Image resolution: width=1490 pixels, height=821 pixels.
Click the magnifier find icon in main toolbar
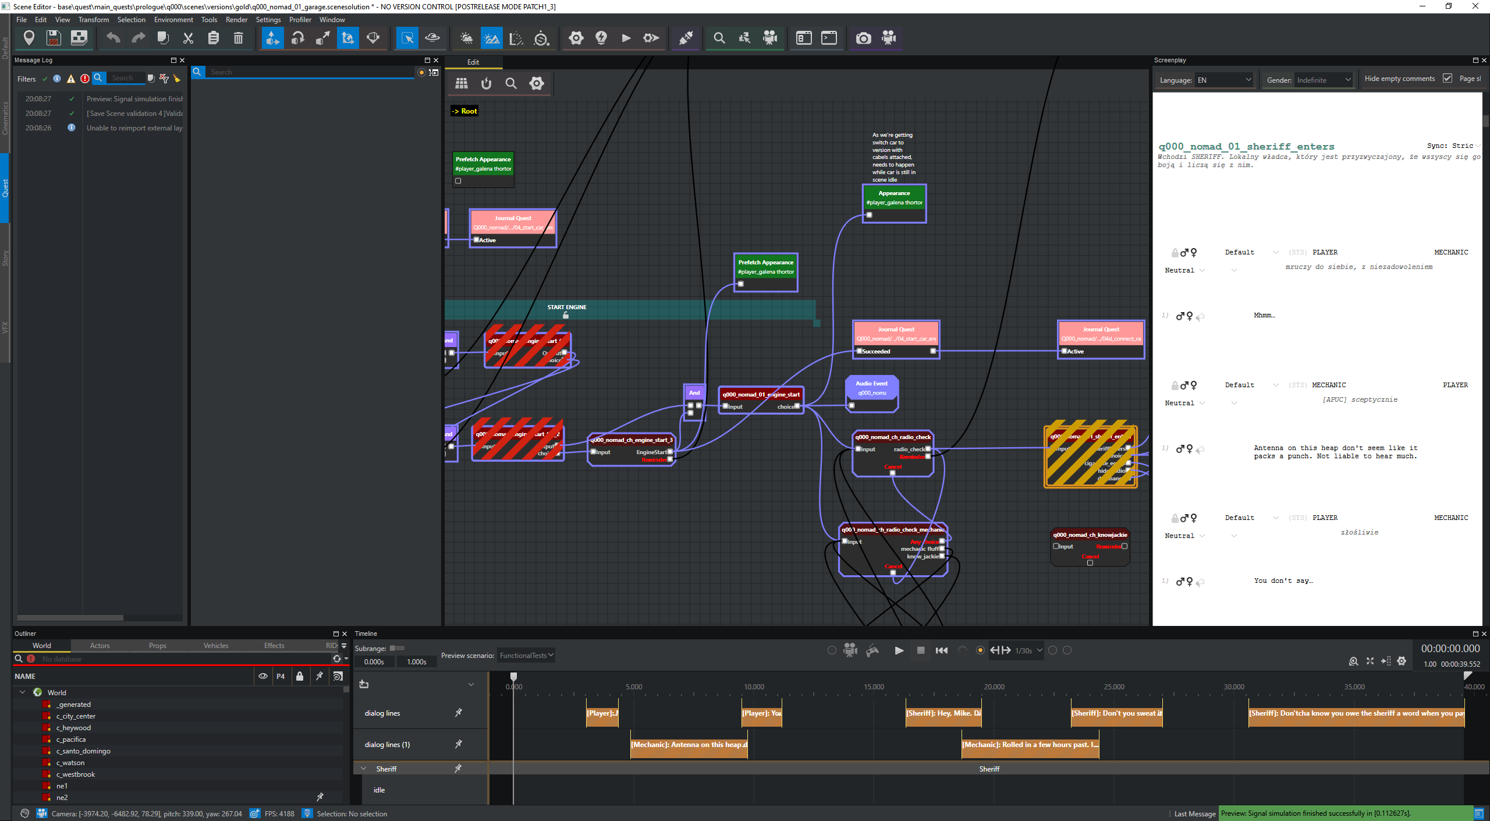pos(719,38)
